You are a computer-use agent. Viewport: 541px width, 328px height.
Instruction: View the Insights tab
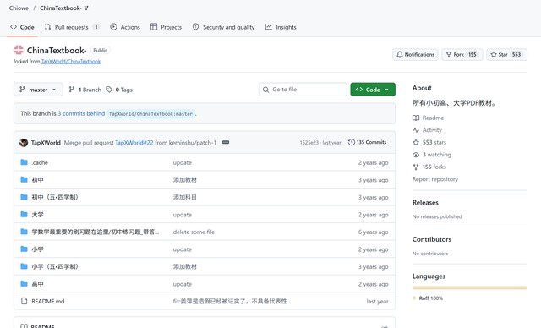(281, 27)
